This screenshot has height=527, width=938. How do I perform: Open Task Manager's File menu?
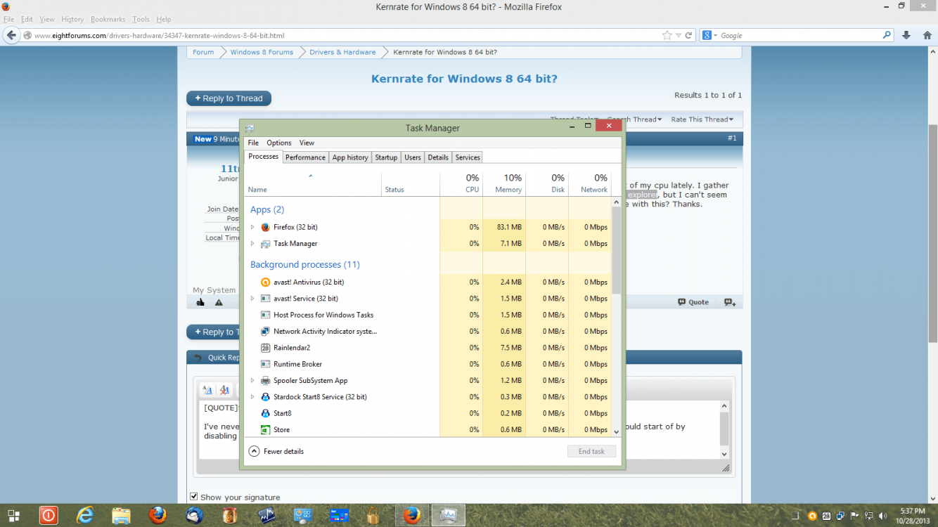pos(253,143)
